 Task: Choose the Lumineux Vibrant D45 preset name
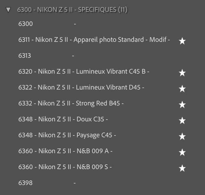click(81, 87)
